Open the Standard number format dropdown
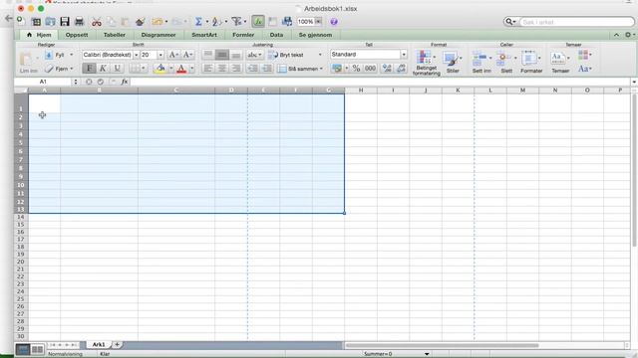The height and width of the screenshot is (358, 638). [404, 55]
